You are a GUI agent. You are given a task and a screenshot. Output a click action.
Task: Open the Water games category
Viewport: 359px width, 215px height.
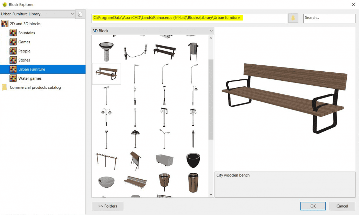pyautogui.click(x=30, y=78)
